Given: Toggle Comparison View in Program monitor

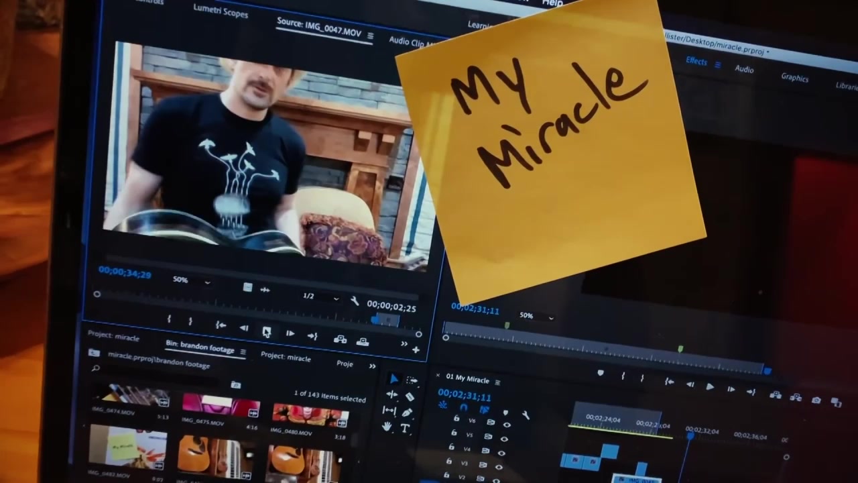Looking at the screenshot, I should point(836,402).
